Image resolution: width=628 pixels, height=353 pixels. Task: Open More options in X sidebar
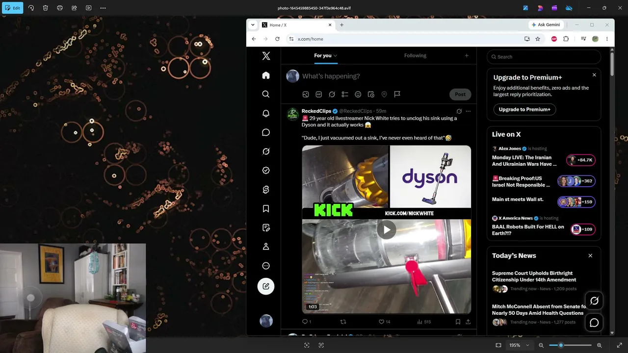click(x=266, y=266)
